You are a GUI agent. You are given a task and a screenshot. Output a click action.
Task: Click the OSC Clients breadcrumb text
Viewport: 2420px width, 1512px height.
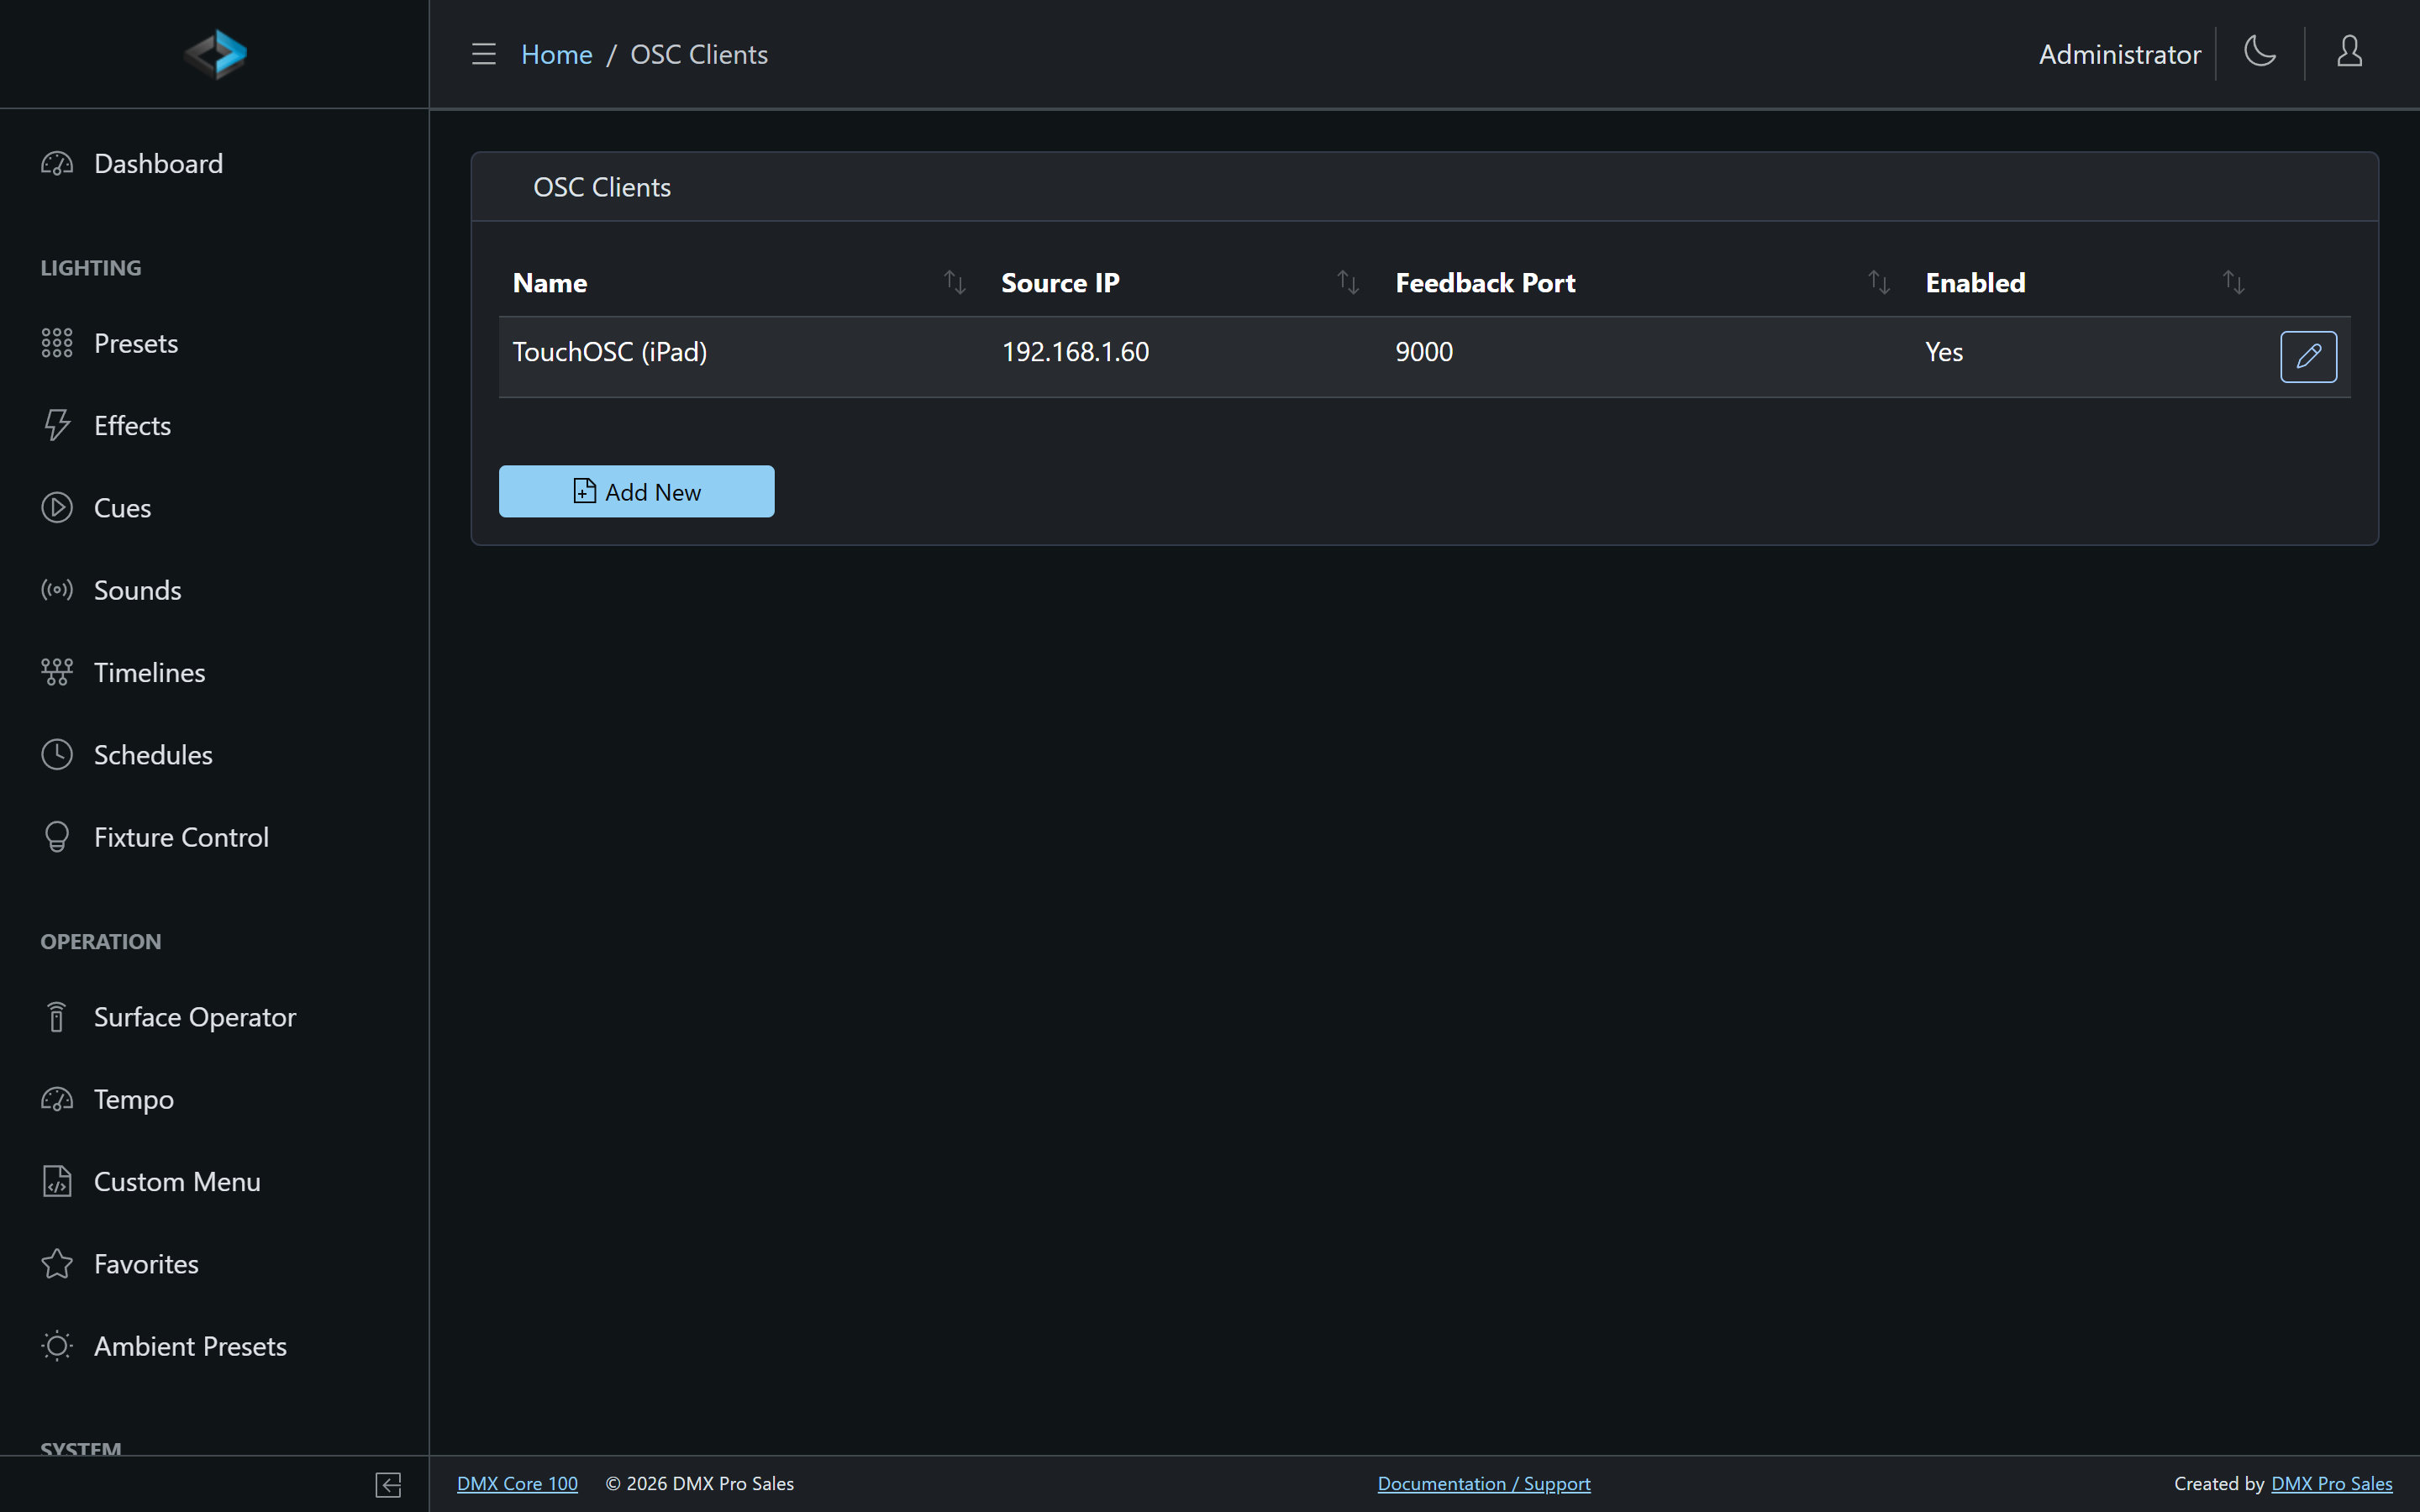click(699, 54)
